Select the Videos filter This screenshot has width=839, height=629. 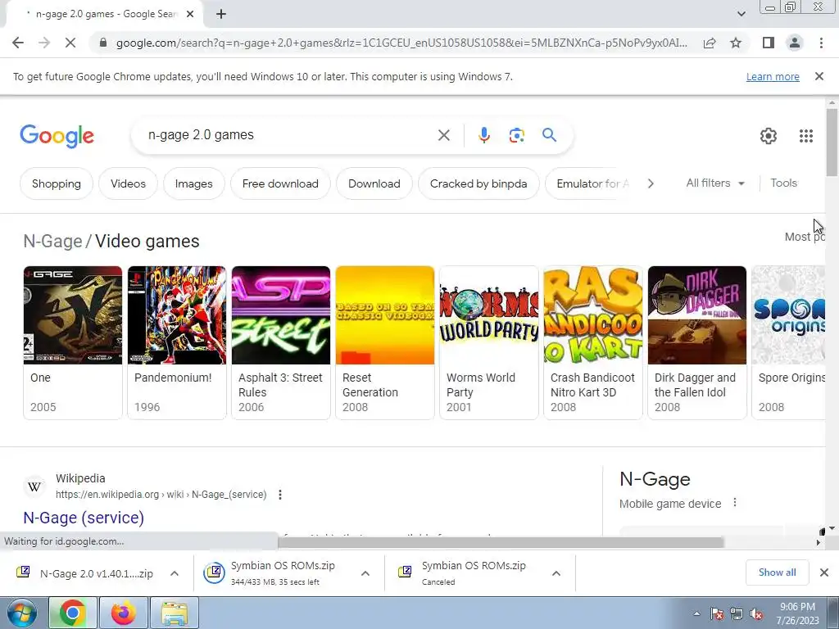(x=128, y=183)
